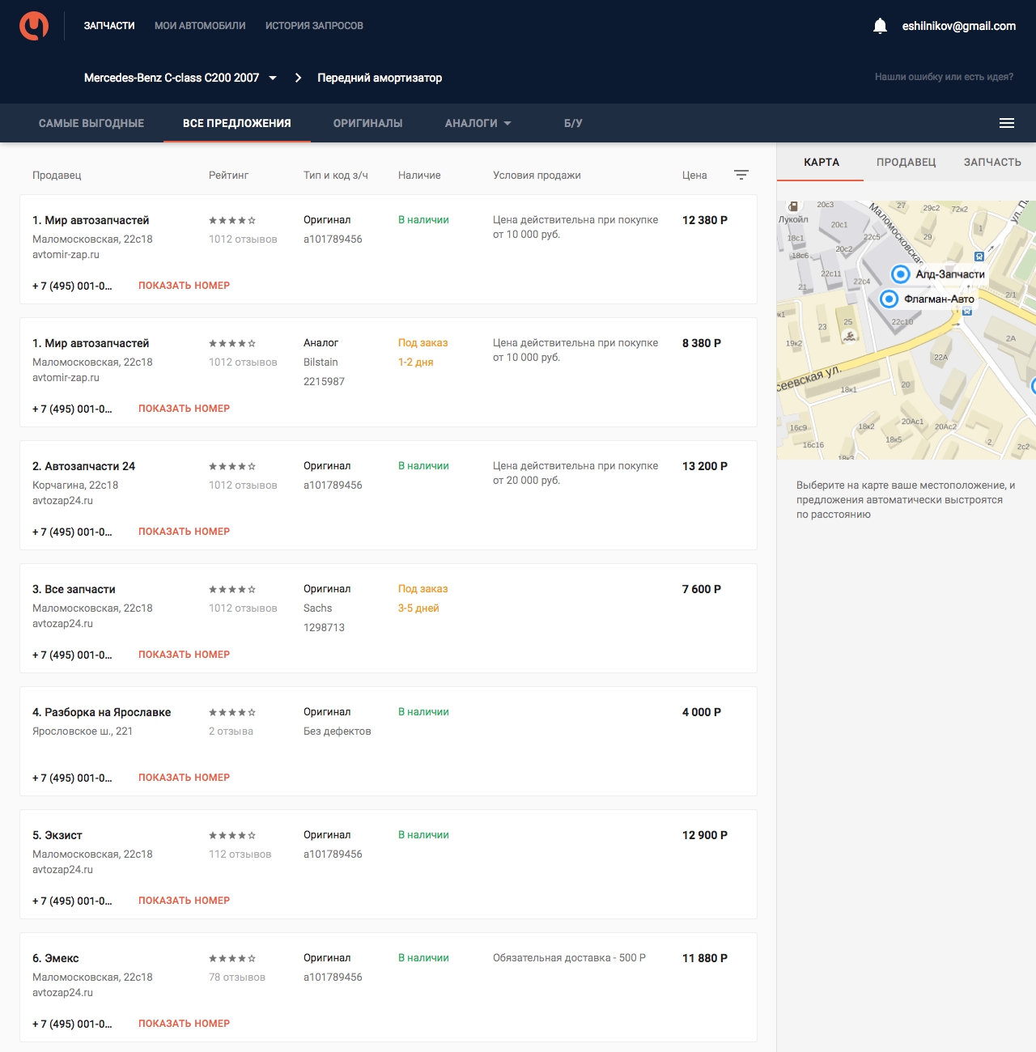Show number for Эмекс

184,1024
